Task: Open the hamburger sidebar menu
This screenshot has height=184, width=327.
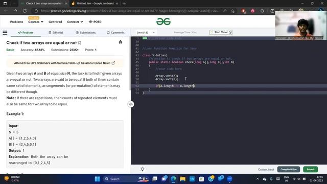Action: point(5,33)
